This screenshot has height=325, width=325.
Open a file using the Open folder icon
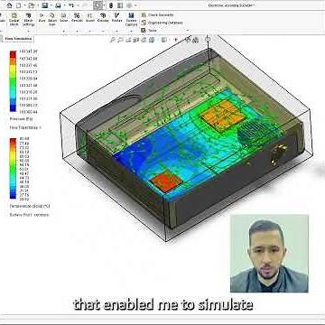31,5
